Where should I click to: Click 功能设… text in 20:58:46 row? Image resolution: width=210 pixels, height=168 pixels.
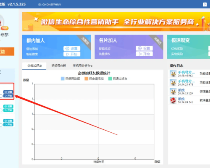tap(205, 73)
